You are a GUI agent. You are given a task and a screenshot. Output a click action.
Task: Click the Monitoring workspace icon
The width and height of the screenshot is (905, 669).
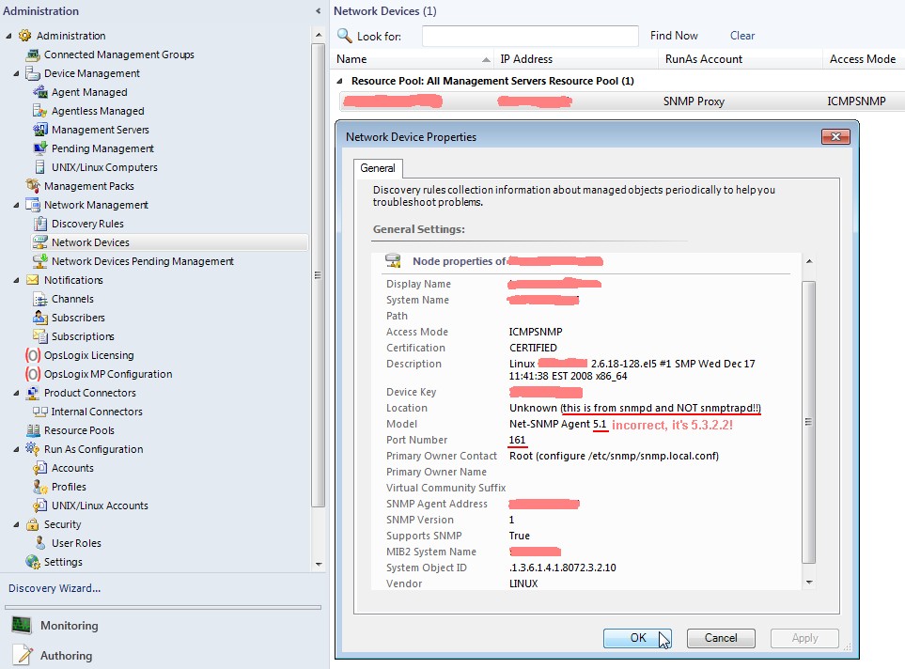22,625
